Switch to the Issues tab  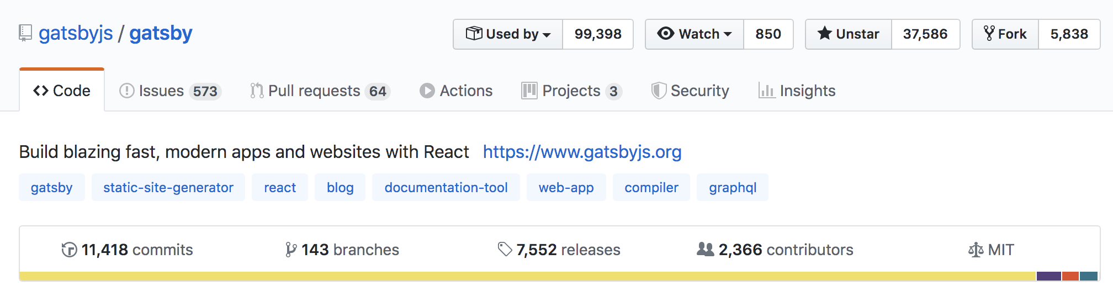(x=170, y=91)
